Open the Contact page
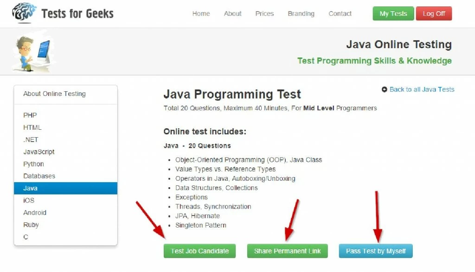 click(x=340, y=13)
